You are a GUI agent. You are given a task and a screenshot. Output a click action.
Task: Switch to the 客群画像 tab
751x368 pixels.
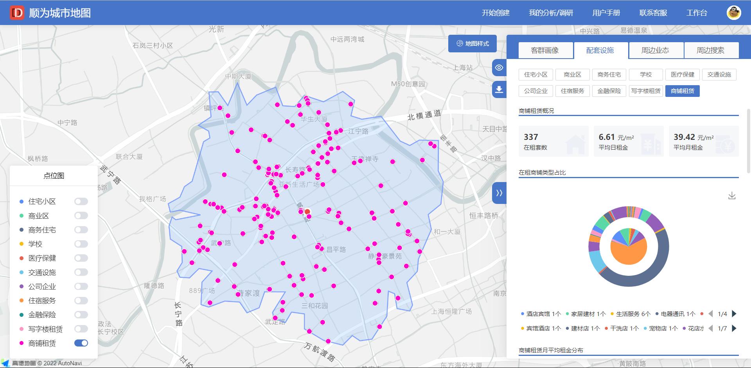pyautogui.click(x=545, y=50)
